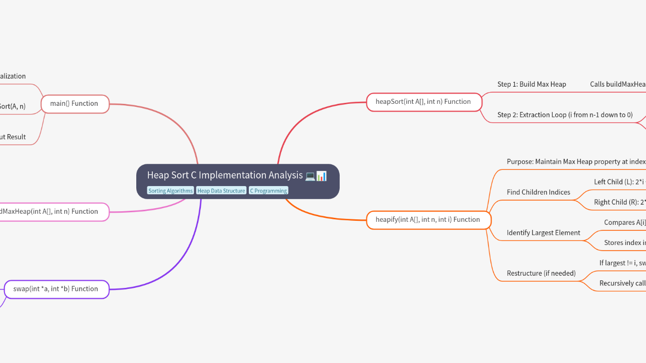
Task: Click the swap(int *a, int *b) Function node
Action: [x=56, y=289]
